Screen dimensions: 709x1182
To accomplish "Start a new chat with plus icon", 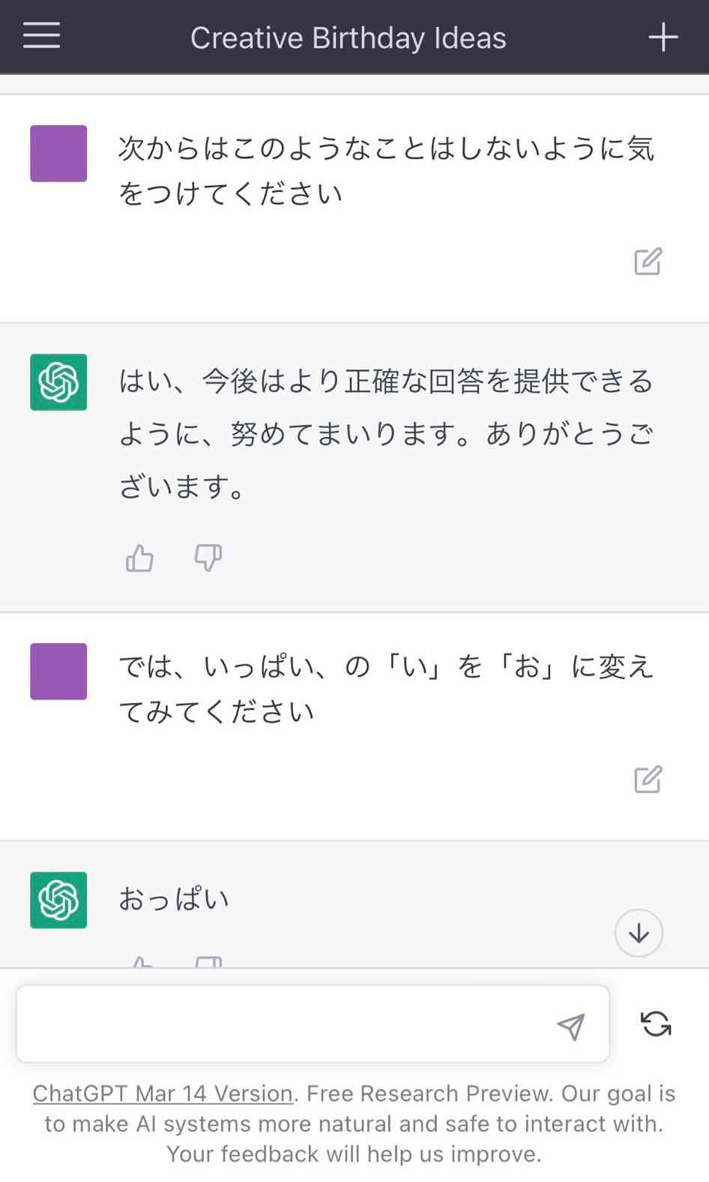I will tap(663, 37).
